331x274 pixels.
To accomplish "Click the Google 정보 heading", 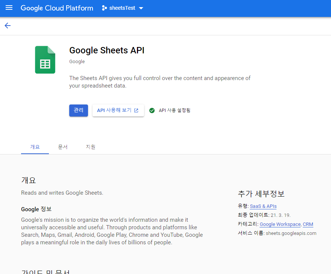I will point(36,209).
